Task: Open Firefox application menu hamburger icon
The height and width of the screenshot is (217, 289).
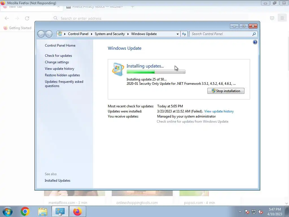Action: pos(282,18)
